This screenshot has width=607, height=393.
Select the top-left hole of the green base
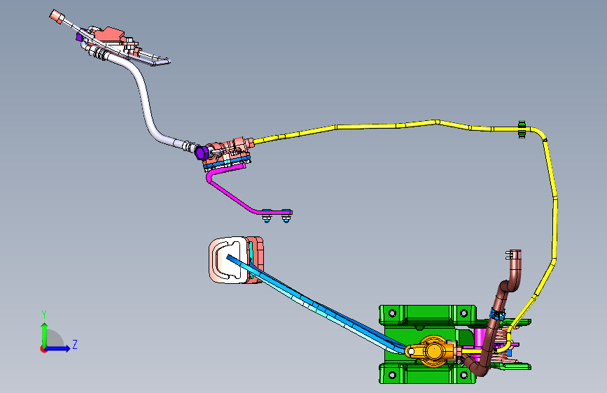tap(392, 313)
